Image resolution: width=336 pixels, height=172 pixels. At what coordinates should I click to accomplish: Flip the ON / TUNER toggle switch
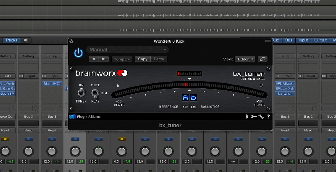(x=81, y=93)
